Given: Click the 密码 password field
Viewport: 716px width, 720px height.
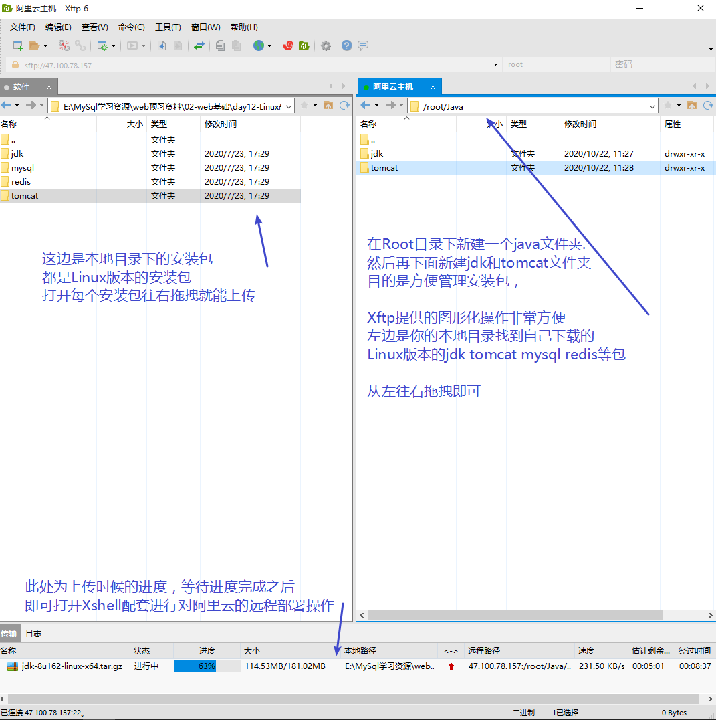Looking at the screenshot, I should (x=663, y=65).
